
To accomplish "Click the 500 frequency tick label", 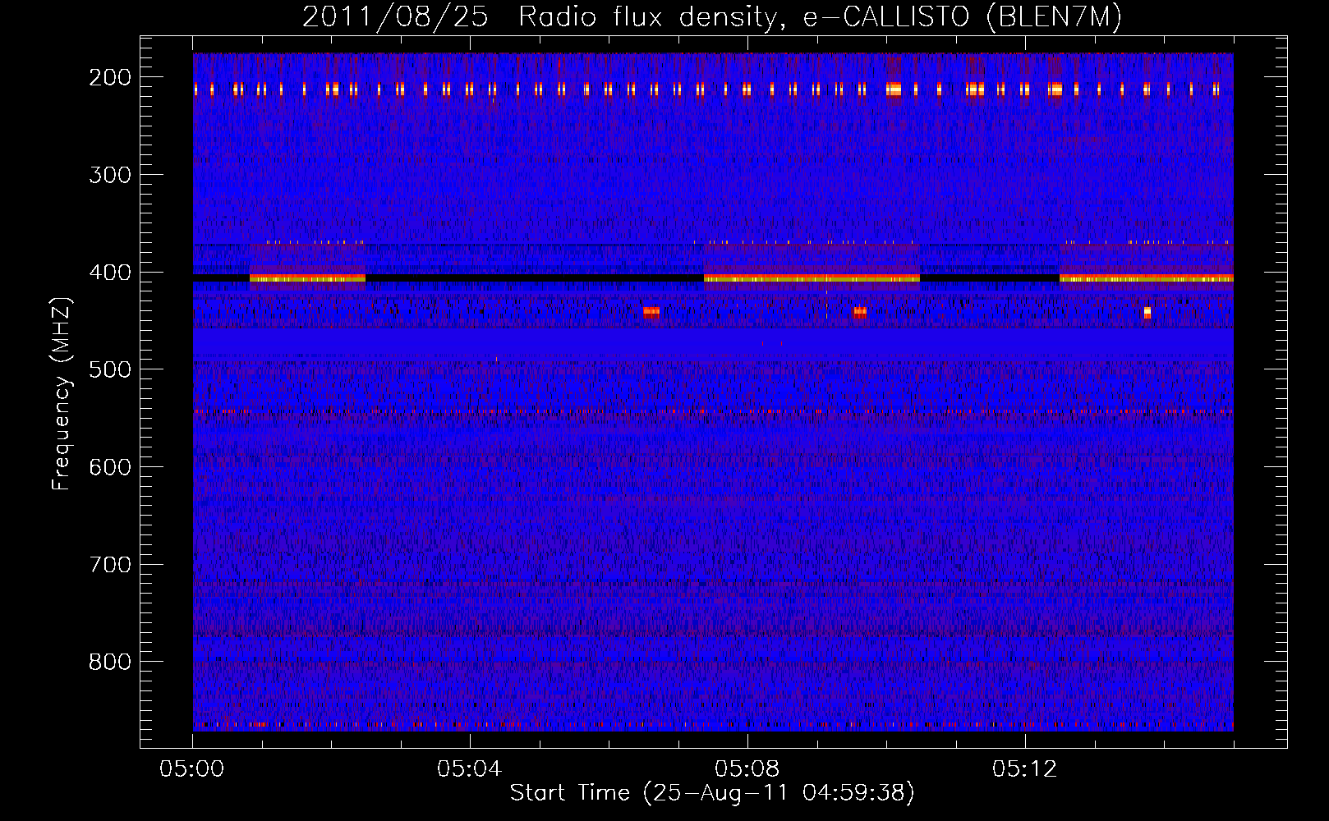I will 110,369.
